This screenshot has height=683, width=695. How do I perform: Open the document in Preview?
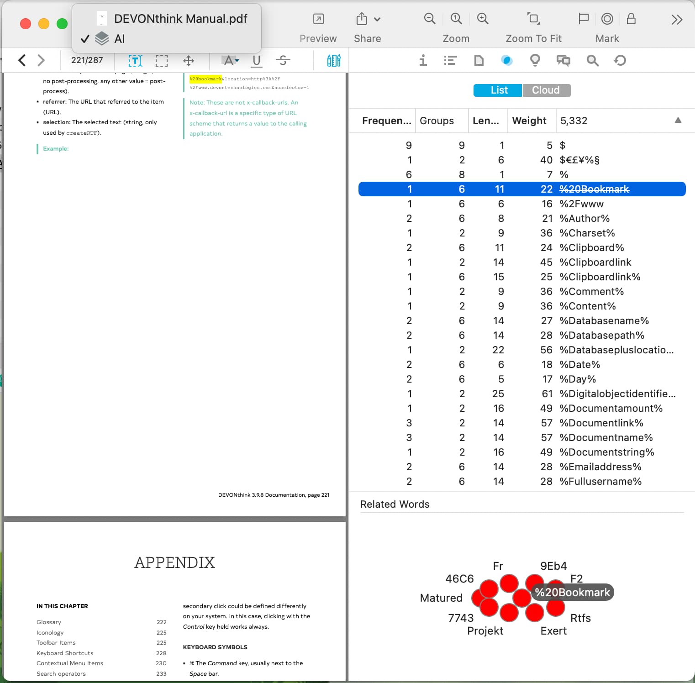tap(318, 19)
